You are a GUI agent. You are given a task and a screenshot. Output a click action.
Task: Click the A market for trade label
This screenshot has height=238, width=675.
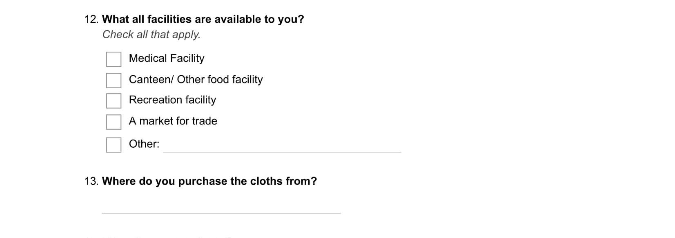[x=173, y=121]
